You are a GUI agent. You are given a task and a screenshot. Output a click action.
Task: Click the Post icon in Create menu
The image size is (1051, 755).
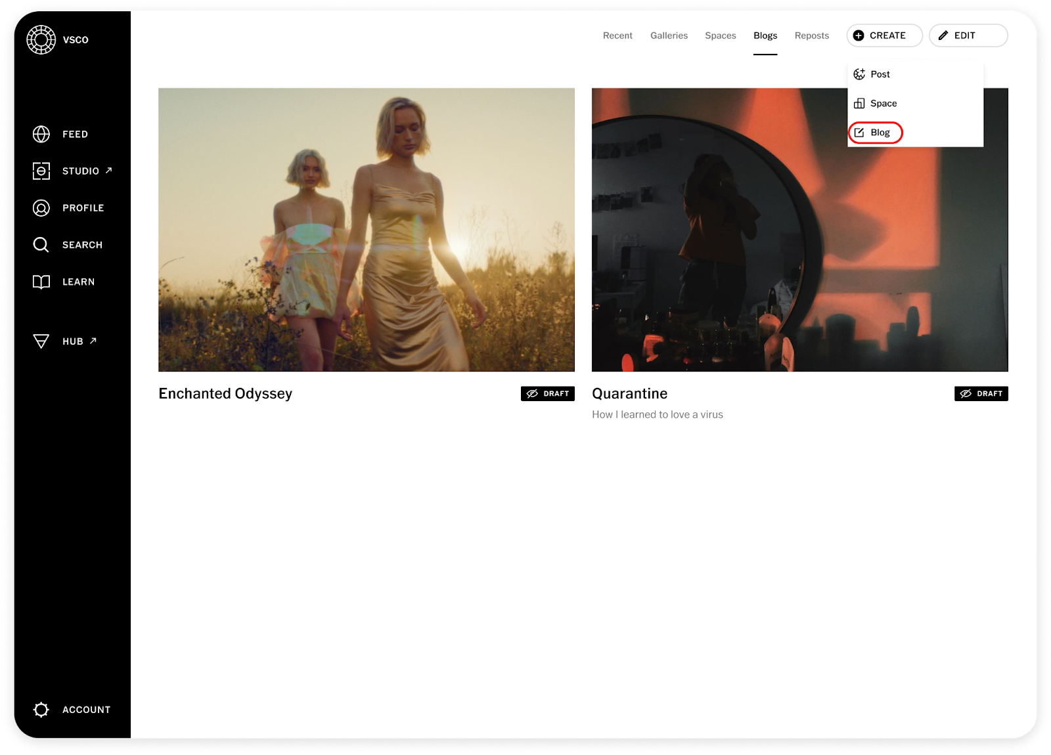point(859,74)
